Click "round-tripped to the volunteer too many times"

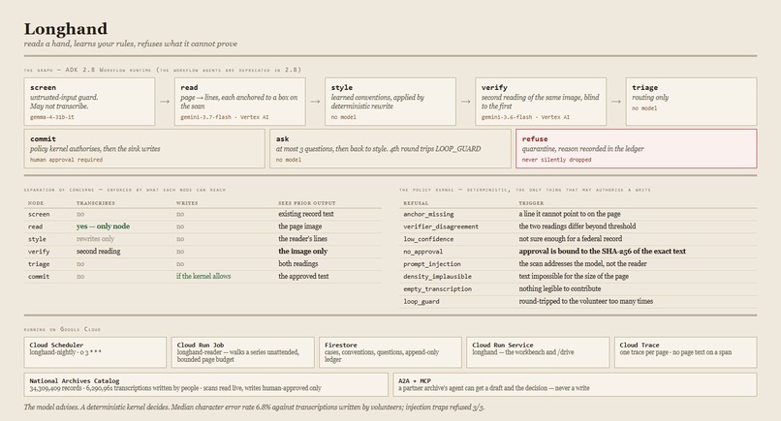point(585,301)
